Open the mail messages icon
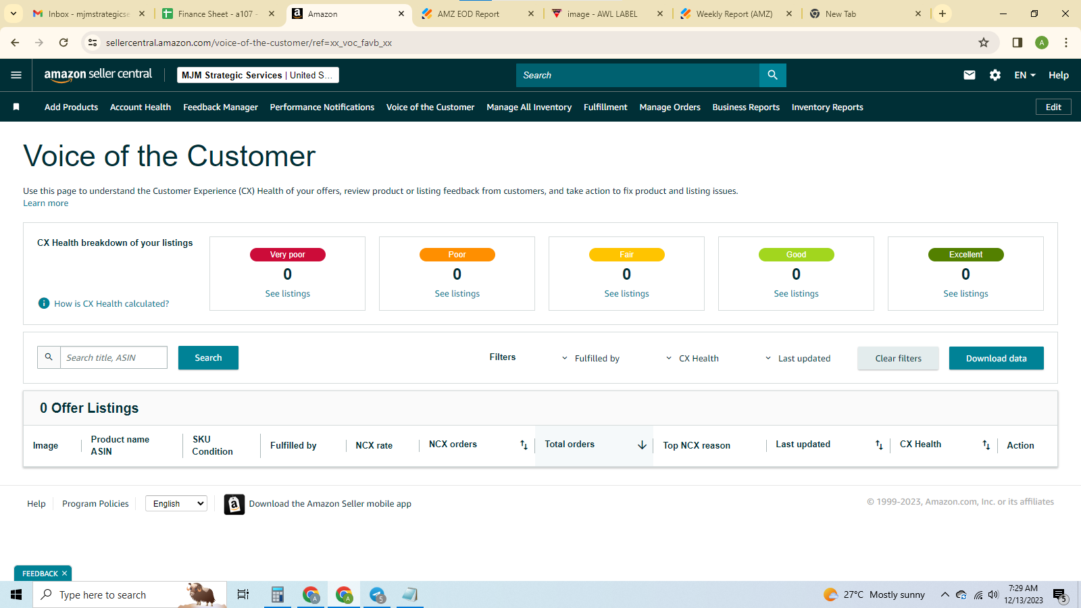This screenshot has height=608, width=1081. [969, 75]
